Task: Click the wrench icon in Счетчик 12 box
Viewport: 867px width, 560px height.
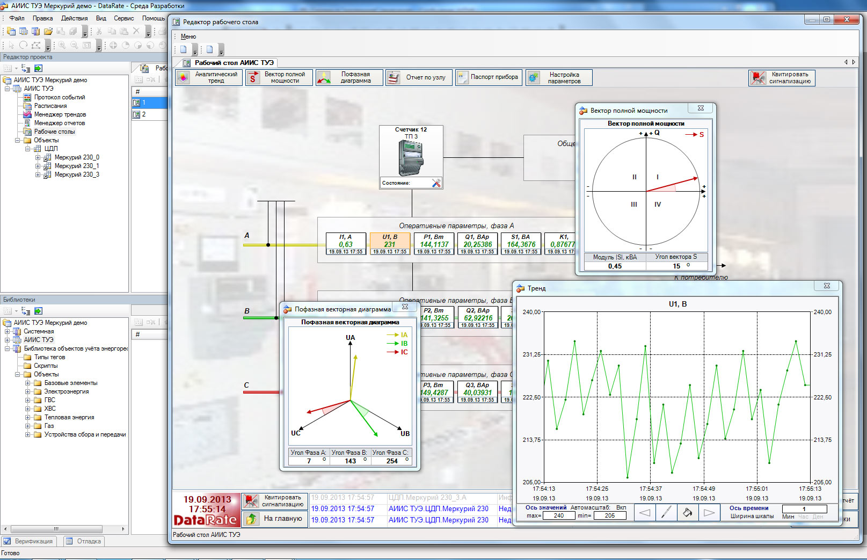Action: 436,183
